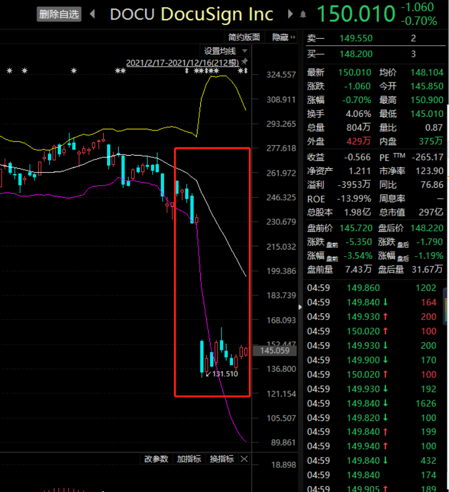Screen dimensions: 449x492
Task: Go to next stock with right arrow
Action: pos(290,14)
